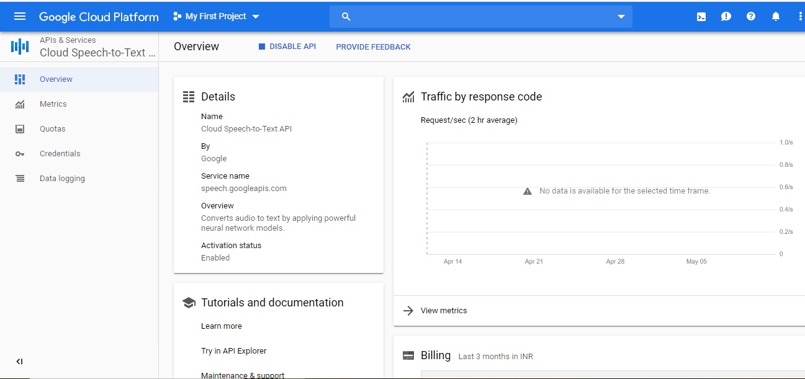Click the search magnifier icon
The image size is (805, 379).
[x=346, y=17]
